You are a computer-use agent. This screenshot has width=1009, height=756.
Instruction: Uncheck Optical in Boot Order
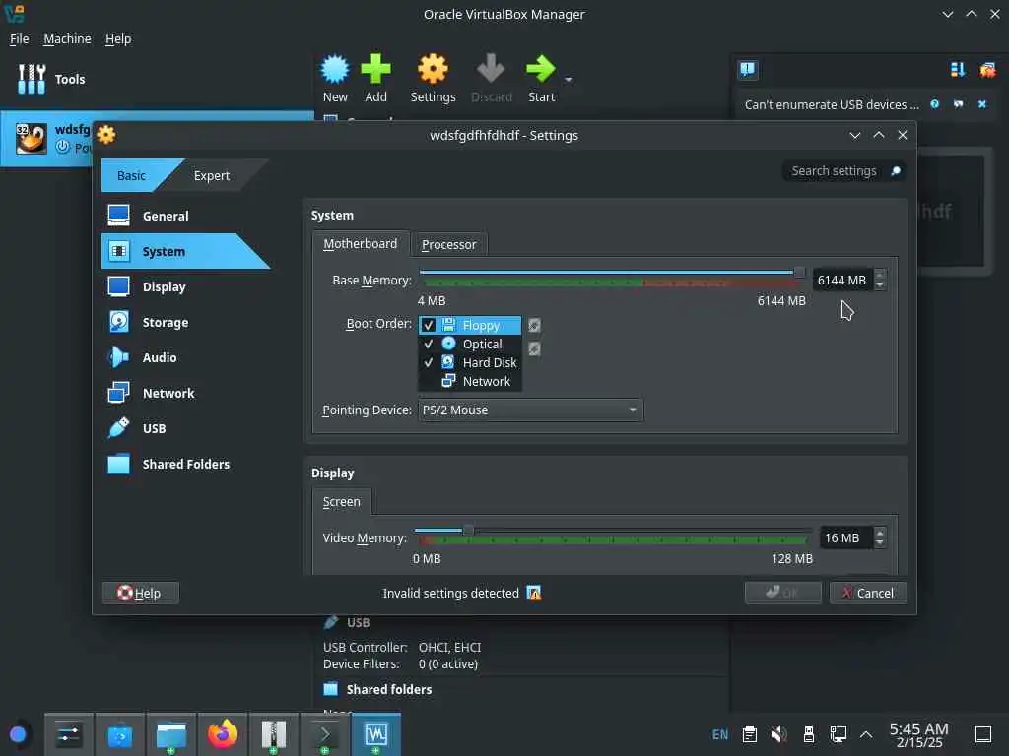click(x=428, y=344)
